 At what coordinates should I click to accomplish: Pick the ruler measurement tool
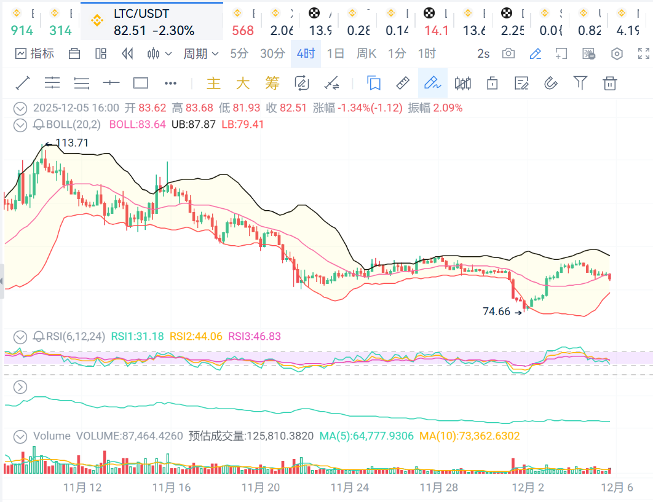pyautogui.click(x=403, y=83)
